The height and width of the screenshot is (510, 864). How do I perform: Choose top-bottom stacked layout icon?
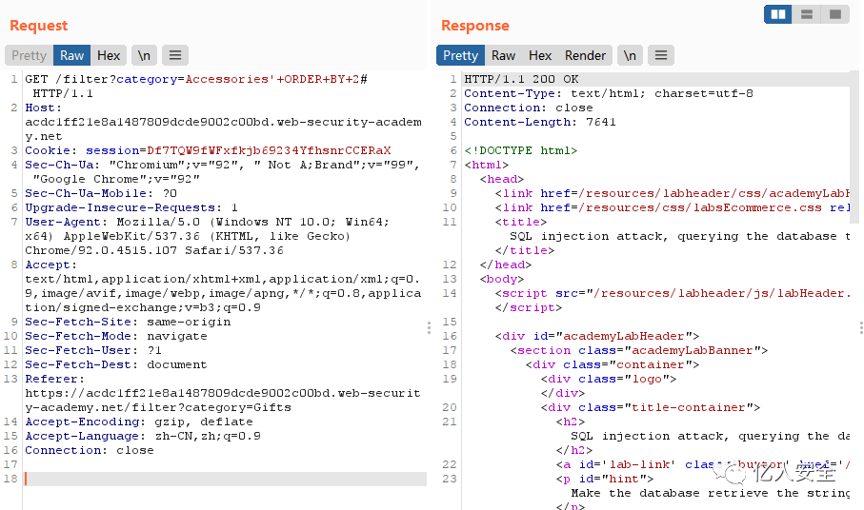807,14
